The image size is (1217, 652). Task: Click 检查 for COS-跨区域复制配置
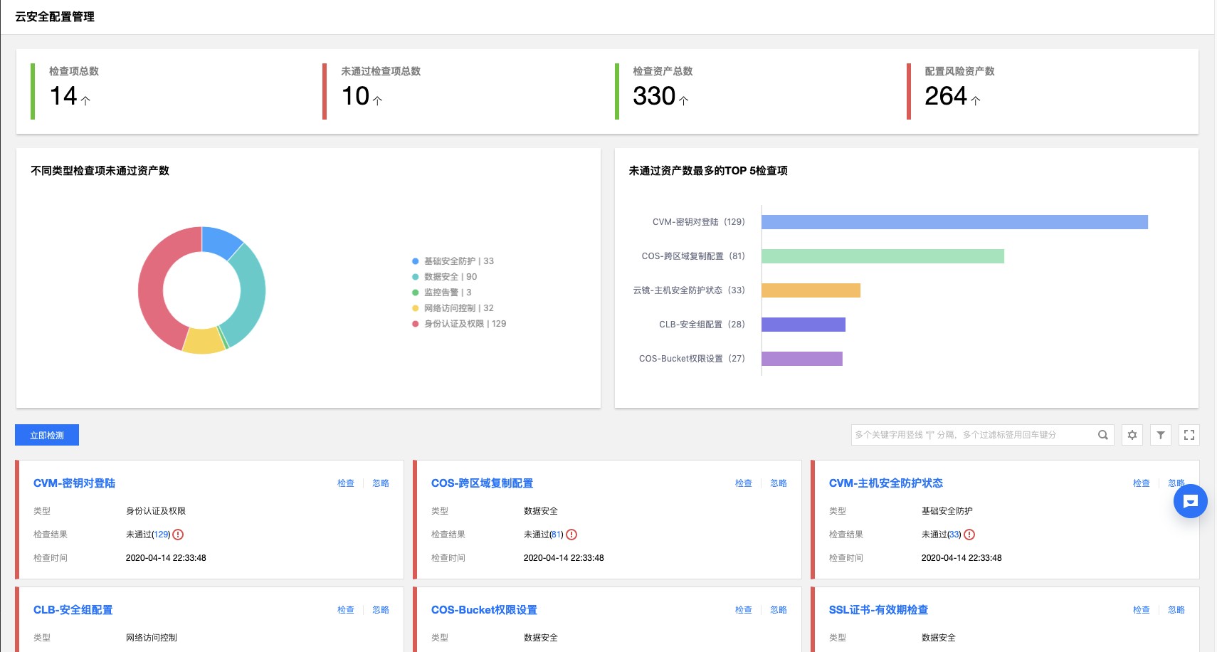tap(743, 483)
